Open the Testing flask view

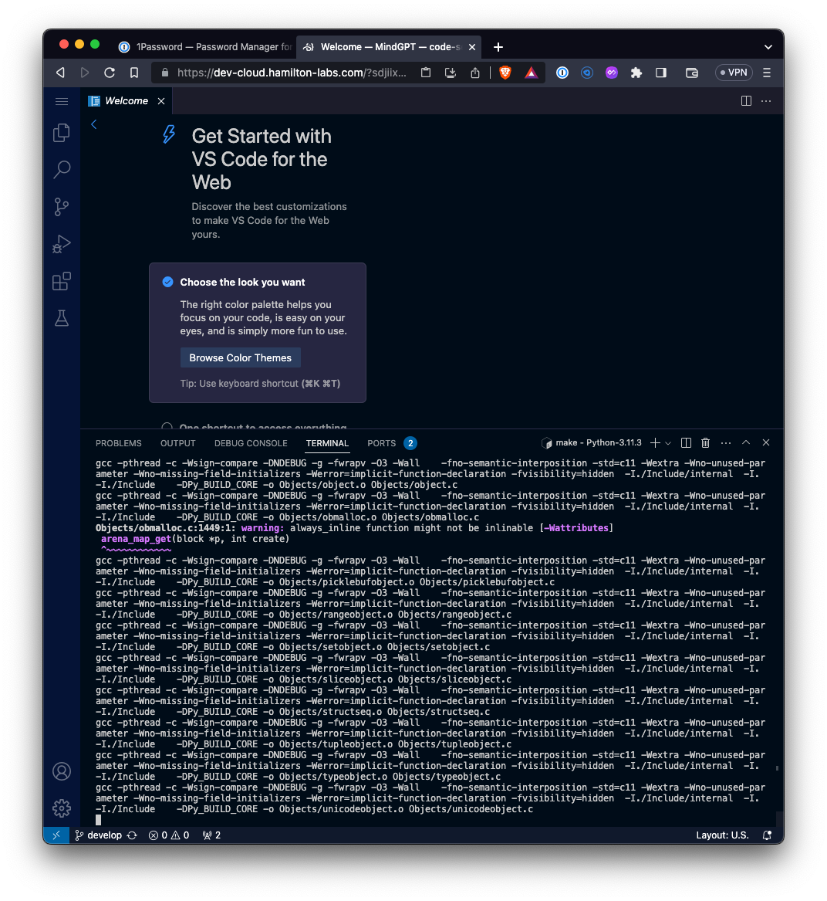(62, 318)
